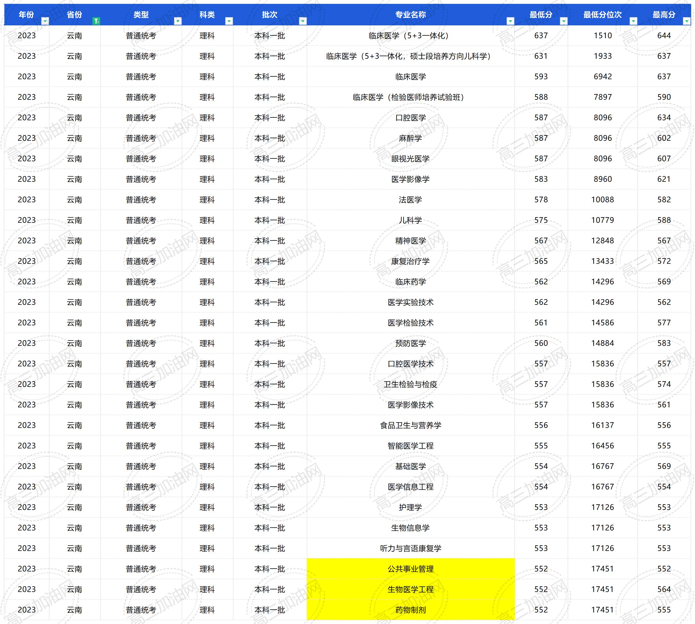Screen dimensions: 695x624
Task: Select the 医学信息工程 cell
Action: tap(411, 487)
